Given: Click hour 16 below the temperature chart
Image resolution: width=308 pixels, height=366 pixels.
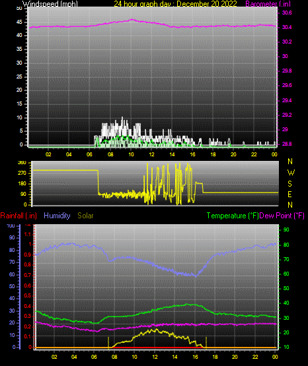Looking at the screenshot, I should [x=195, y=357].
